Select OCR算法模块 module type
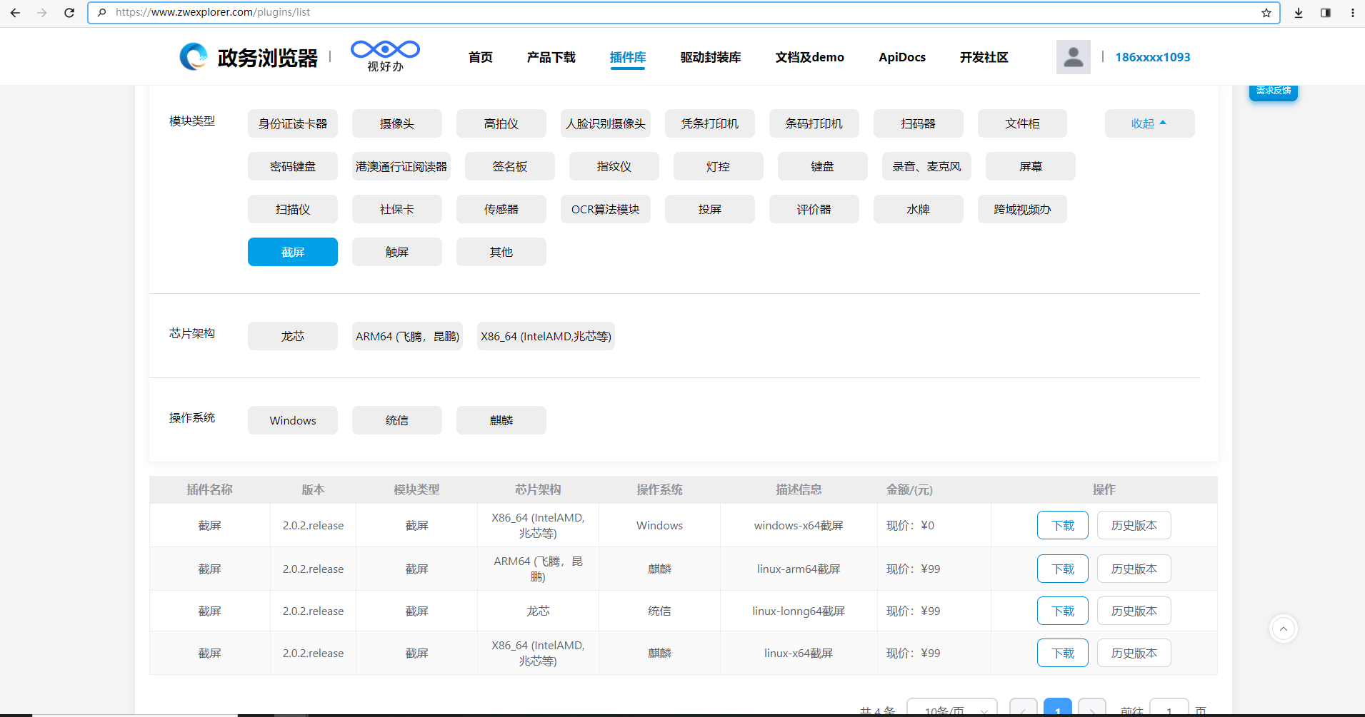Image resolution: width=1365 pixels, height=717 pixels. (x=606, y=209)
